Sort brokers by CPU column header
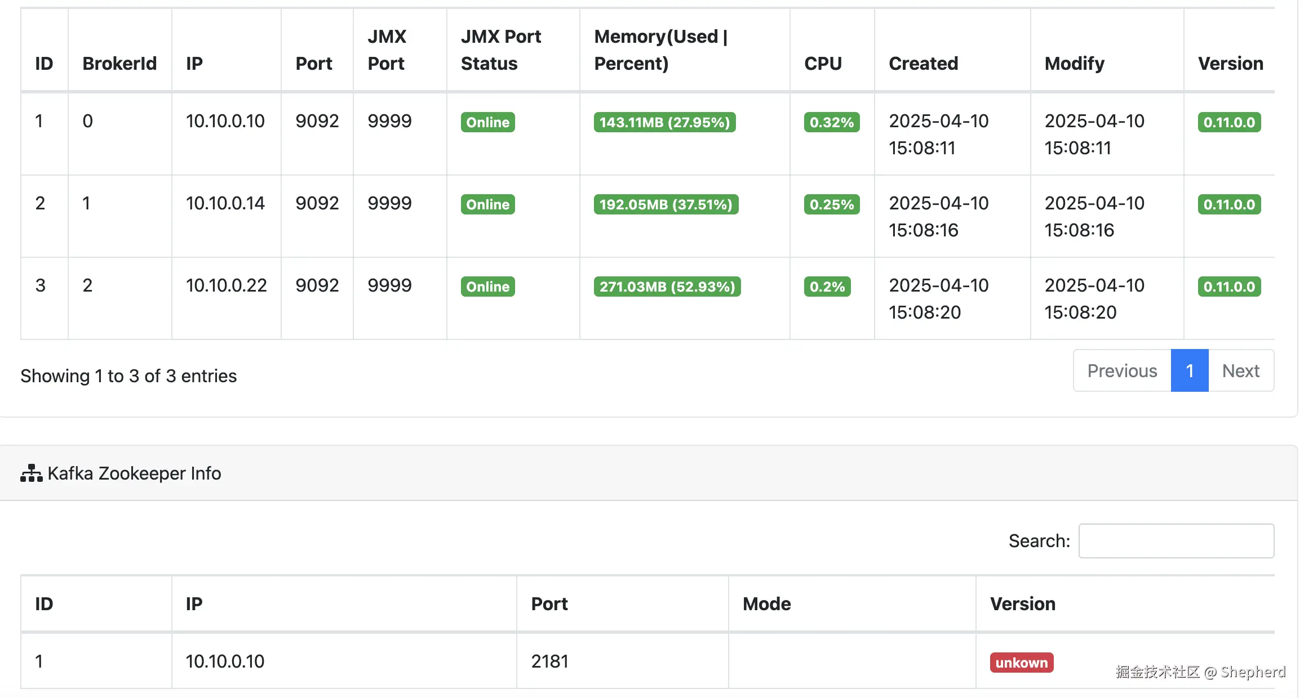 pyautogui.click(x=823, y=63)
